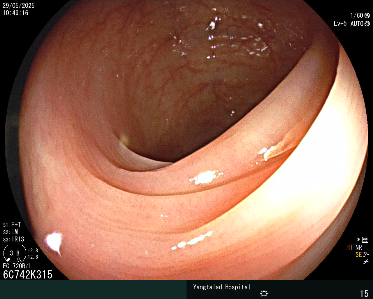Click the asterisk indicator icon

[x=359, y=240]
